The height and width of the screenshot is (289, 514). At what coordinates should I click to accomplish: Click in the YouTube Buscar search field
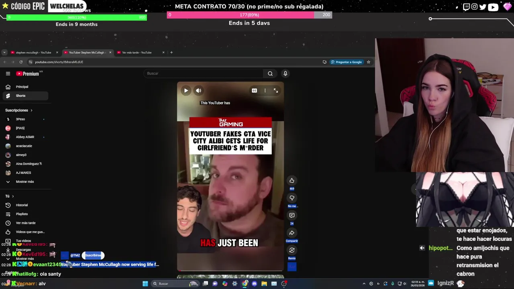pos(204,73)
